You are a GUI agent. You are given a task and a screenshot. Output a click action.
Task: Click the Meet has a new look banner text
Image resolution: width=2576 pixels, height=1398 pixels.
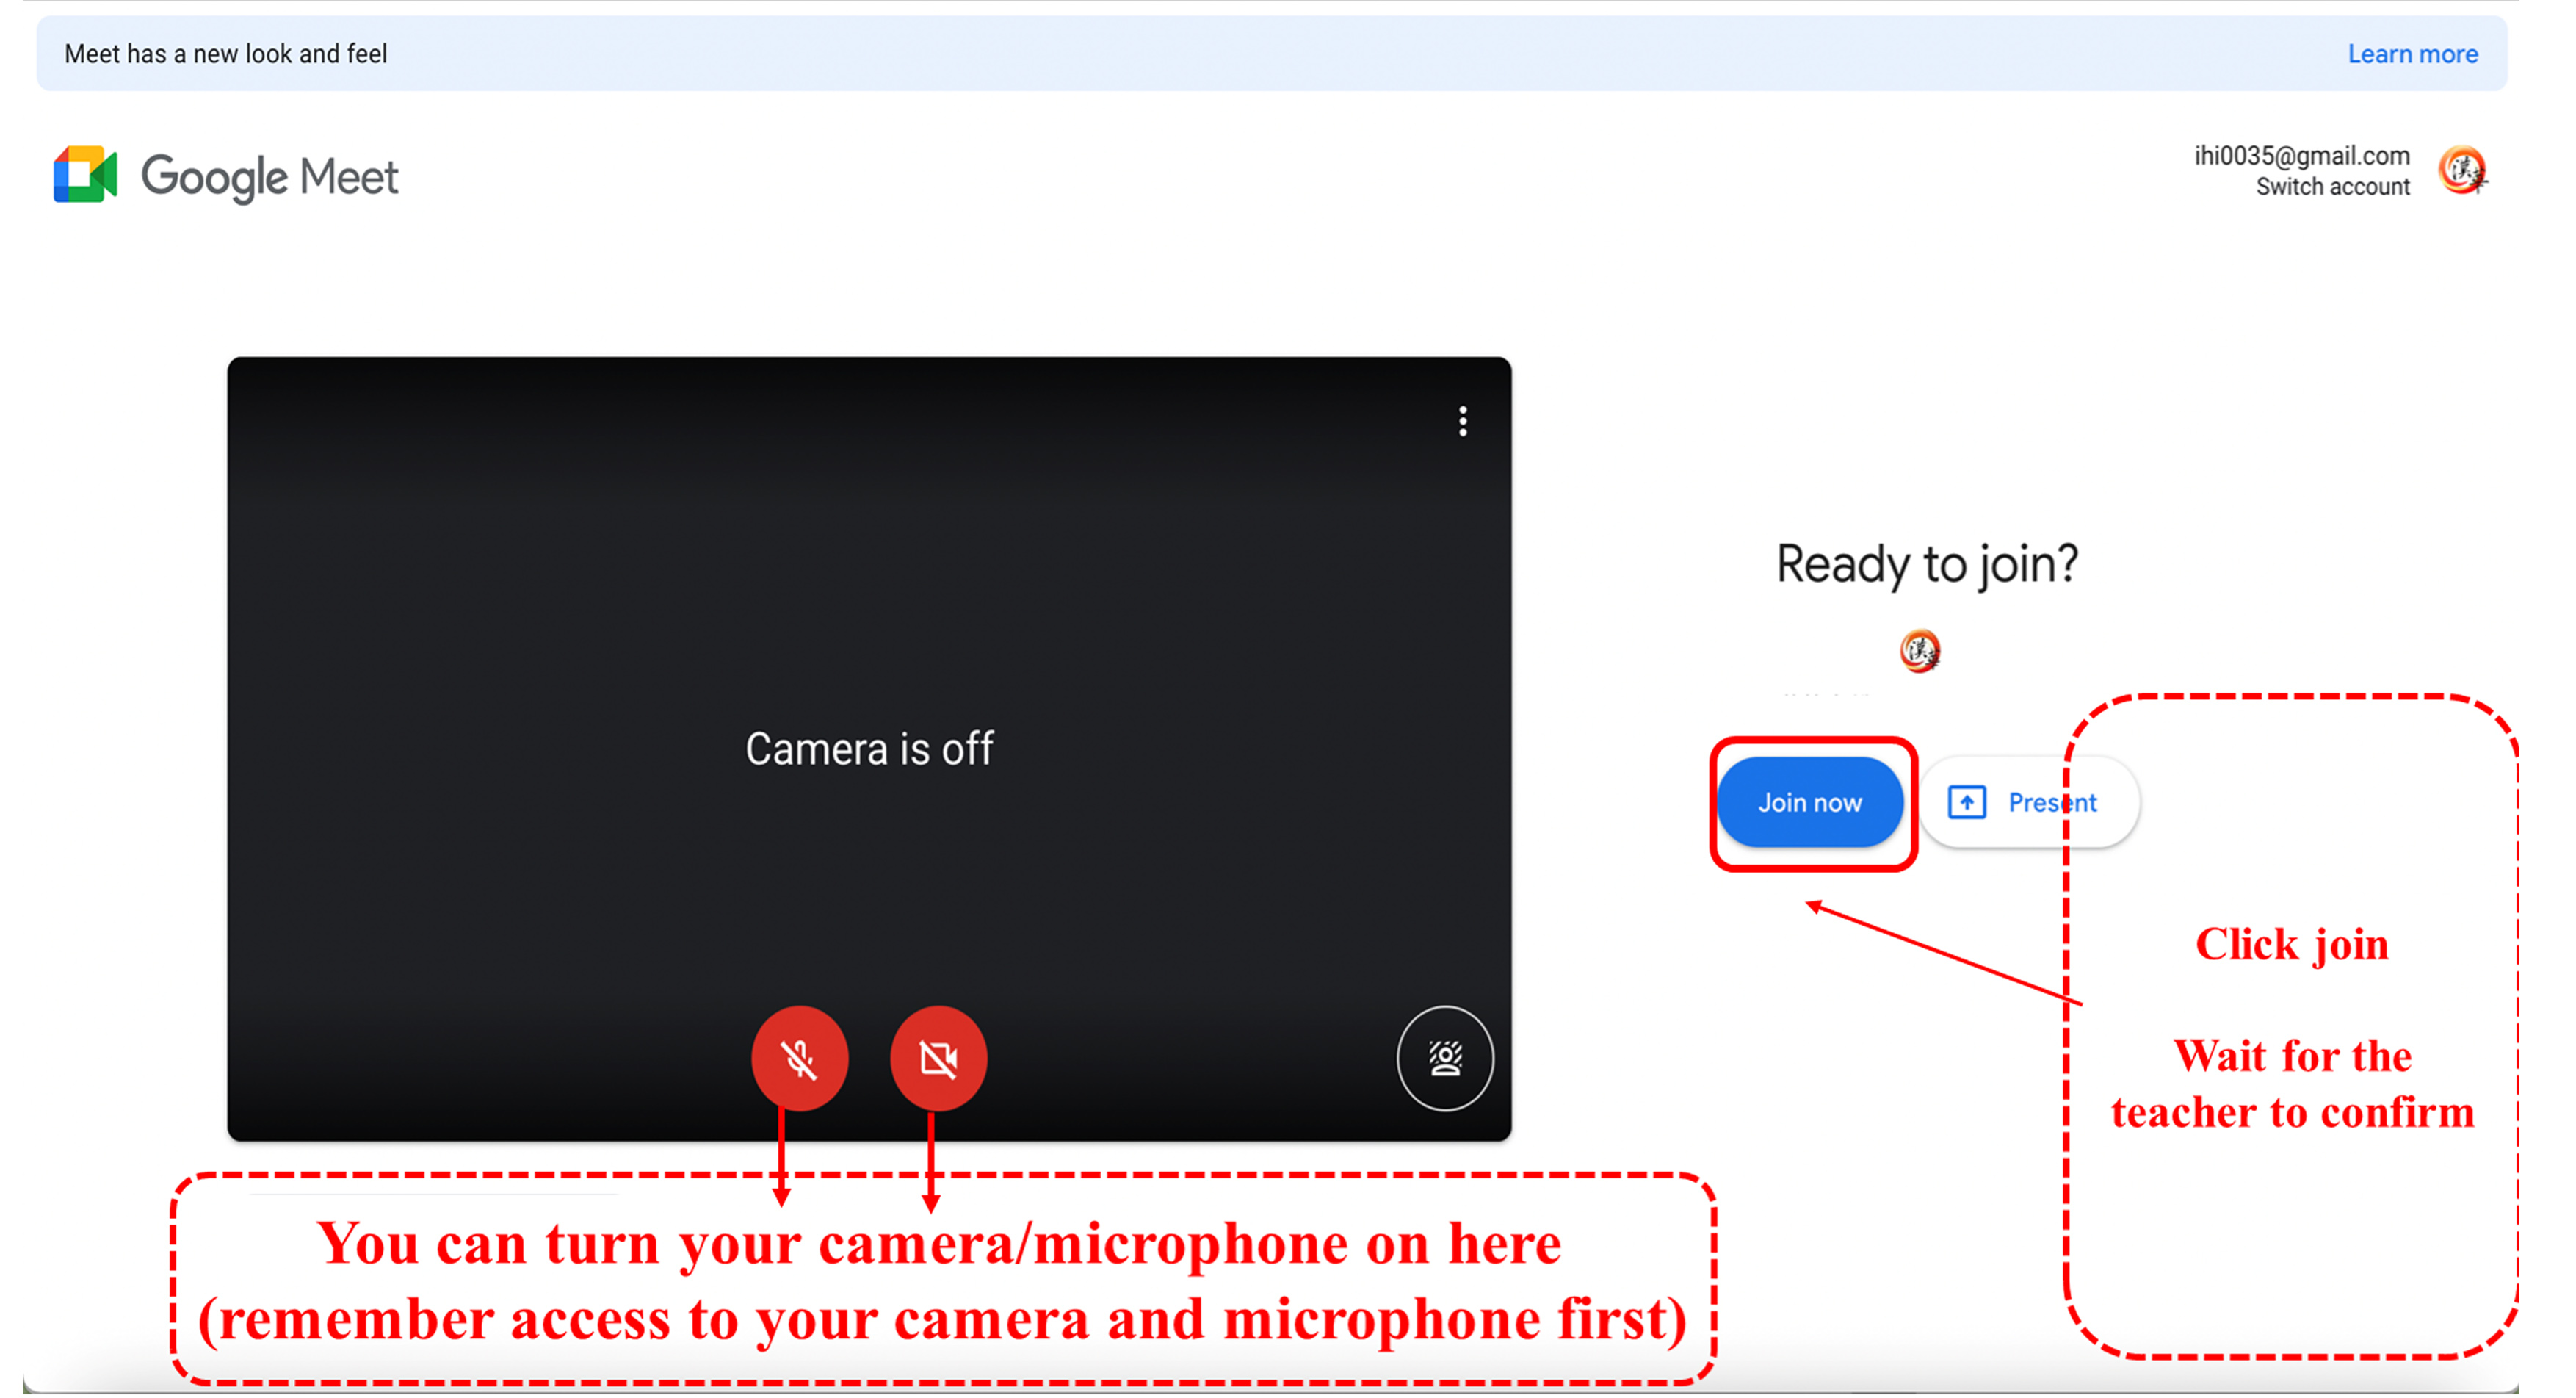click(x=225, y=54)
